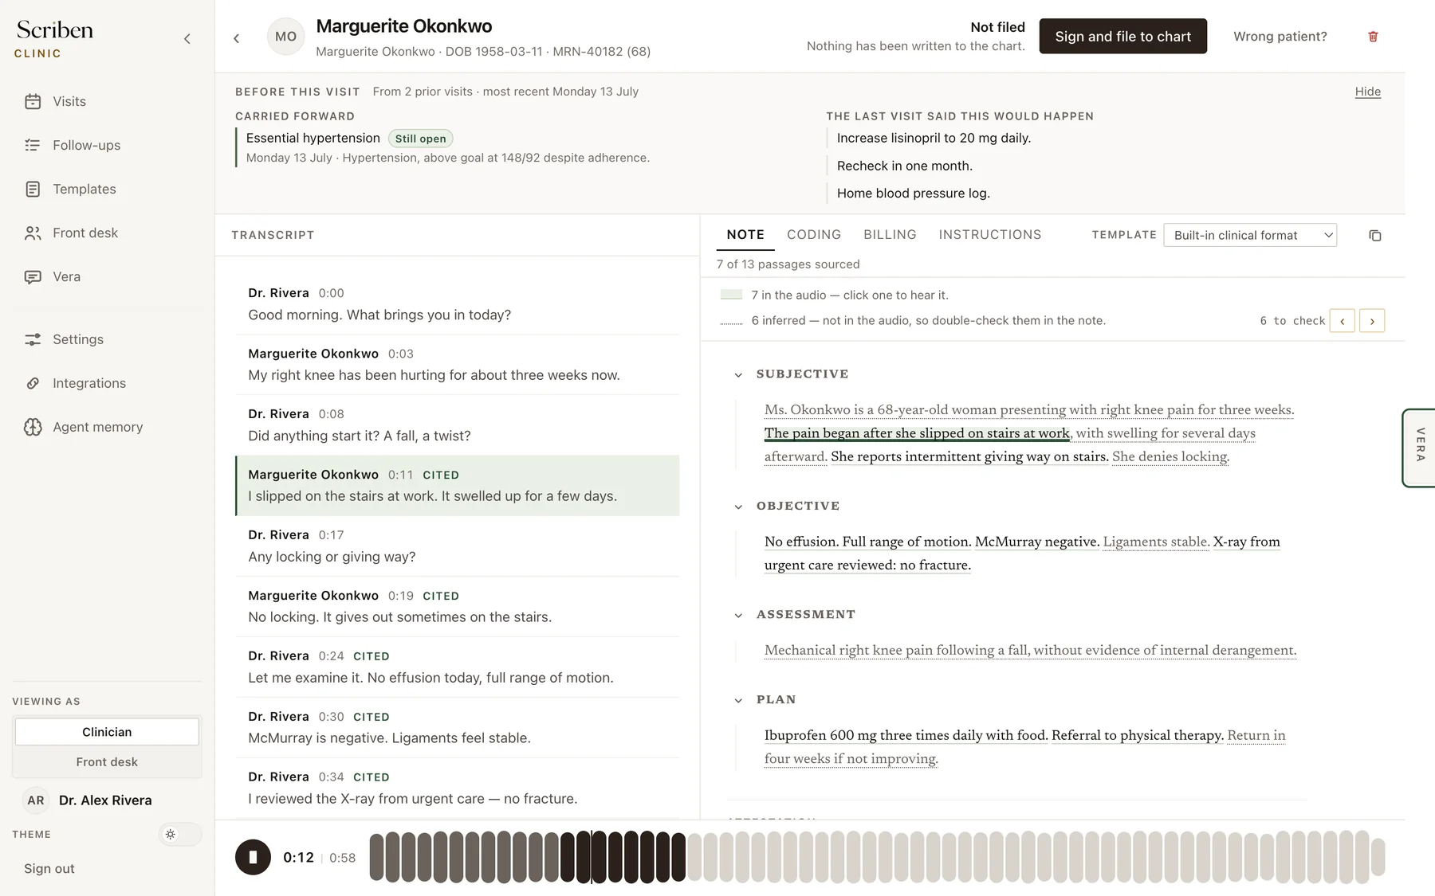The width and height of the screenshot is (1435, 896).
Task: Click 'Home blood pressure log.' item
Action: pos(914,193)
